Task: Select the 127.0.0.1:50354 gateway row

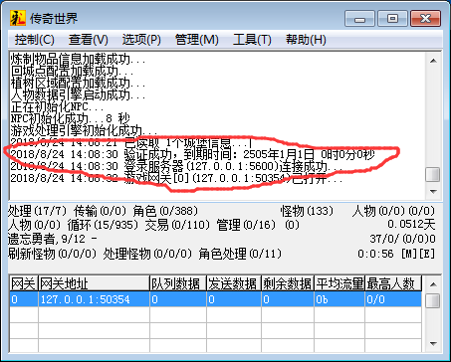Action: [215, 299]
